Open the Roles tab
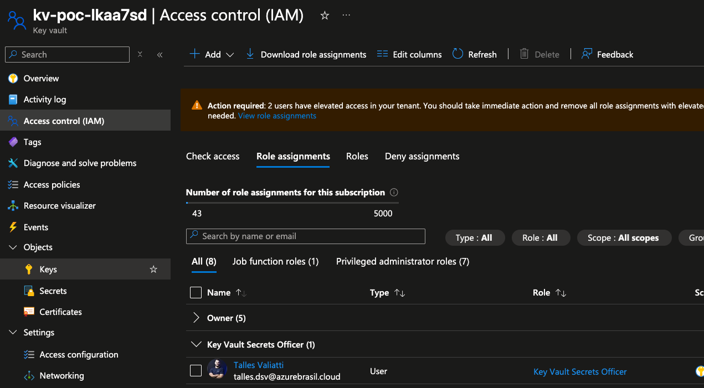The width and height of the screenshot is (704, 388). pyautogui.click(x=357, y=157)
